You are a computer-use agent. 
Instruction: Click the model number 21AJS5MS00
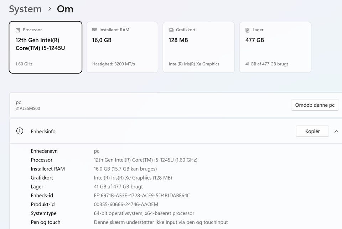pos(28,108)
